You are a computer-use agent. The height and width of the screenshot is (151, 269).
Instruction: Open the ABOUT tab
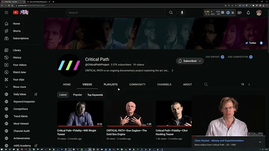[x=187, y=84]
